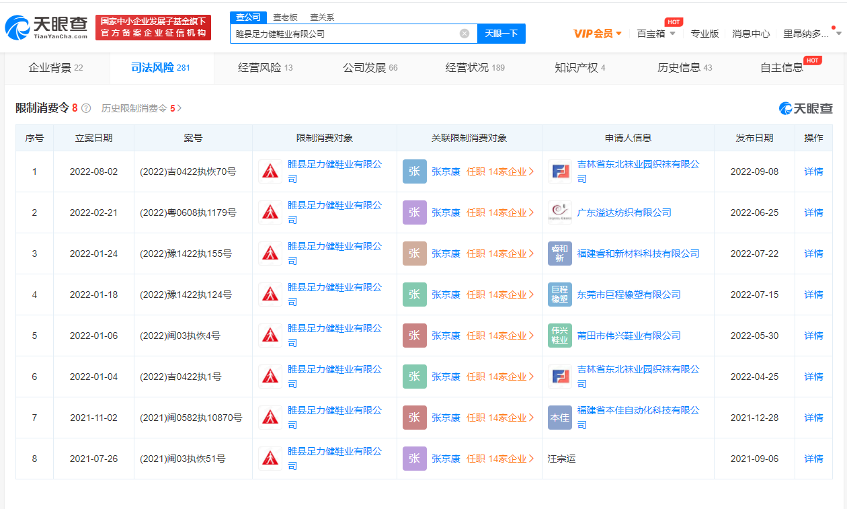Click the 张 avatar in row 4

(414, 295)
